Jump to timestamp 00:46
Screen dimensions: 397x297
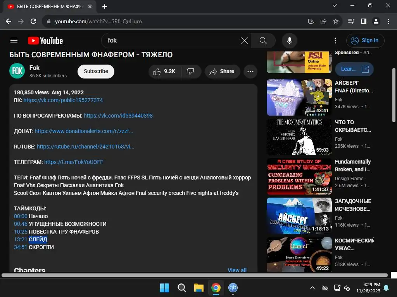point(21,224)
